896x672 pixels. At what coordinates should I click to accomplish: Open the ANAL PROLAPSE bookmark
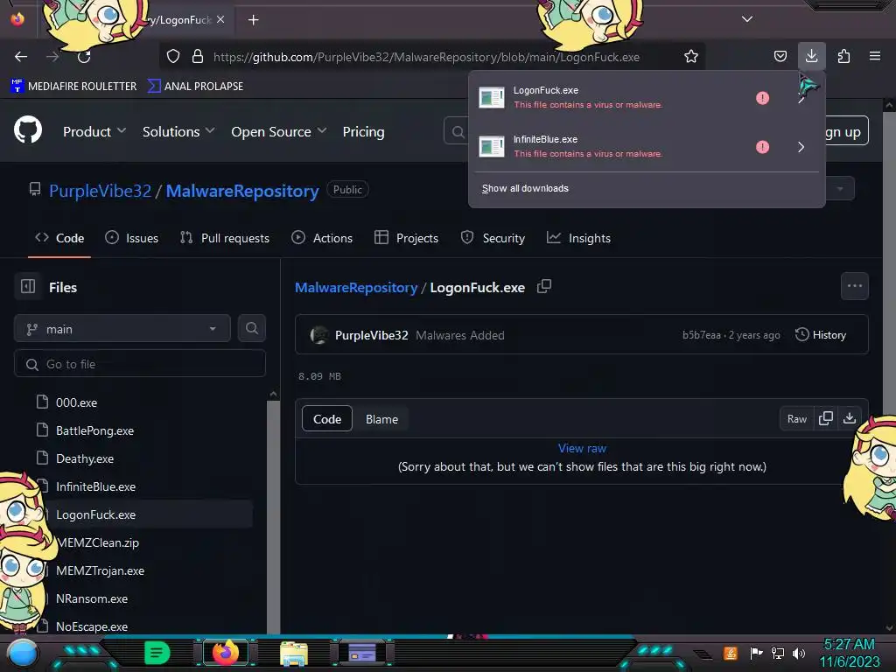[x=195, y=87]
